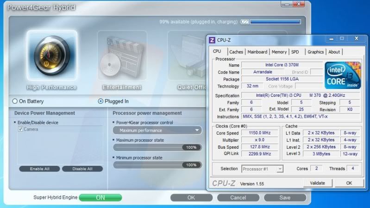This screenshot has width=370, height=208.
Task: Click the Disable All button
Action: (x=82, y=169)
